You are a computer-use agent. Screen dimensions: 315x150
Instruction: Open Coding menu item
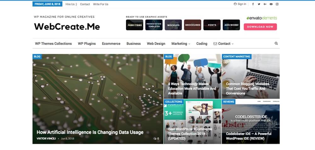[202, 44]
